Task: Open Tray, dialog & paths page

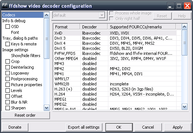Action: click(20, 38)
